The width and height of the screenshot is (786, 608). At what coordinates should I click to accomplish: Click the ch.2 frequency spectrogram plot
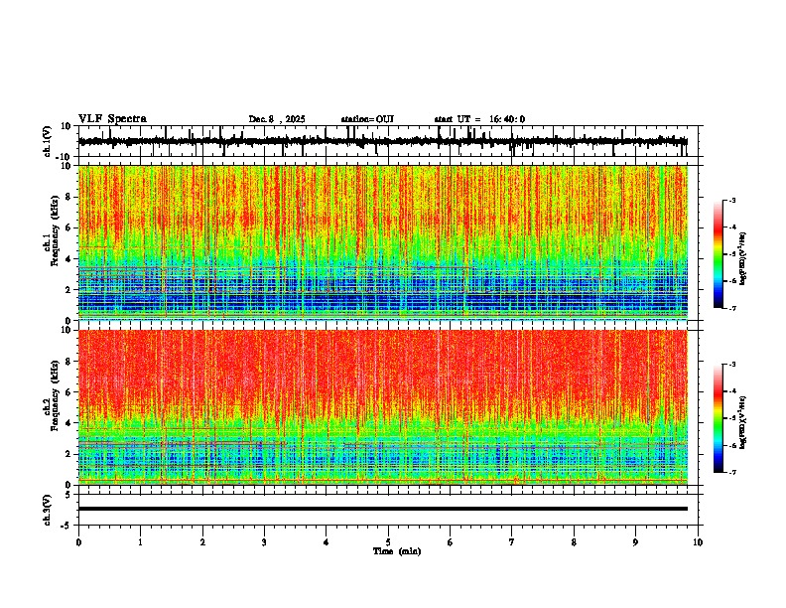[x=383, y=407]
